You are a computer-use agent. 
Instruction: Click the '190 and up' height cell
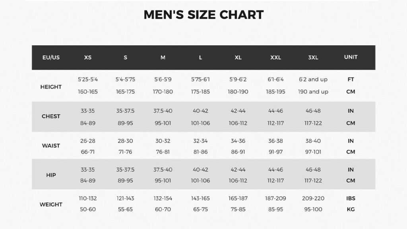(x=313, y=92)
